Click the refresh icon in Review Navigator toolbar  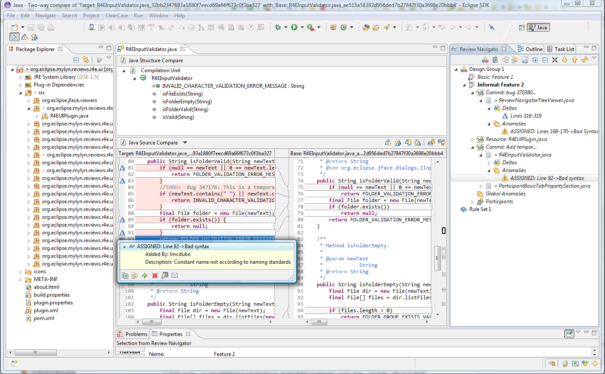(x=584, y=60)
